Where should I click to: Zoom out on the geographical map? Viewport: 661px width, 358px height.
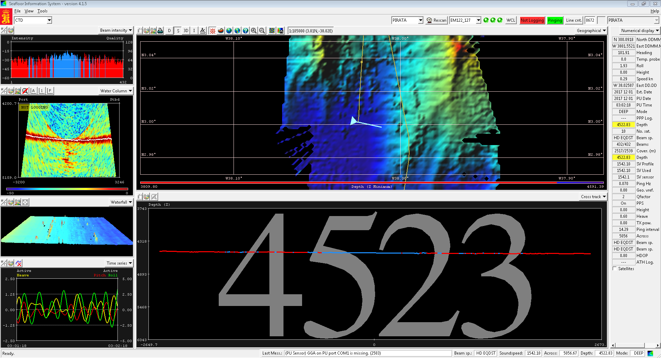click(x=262, y=31)
